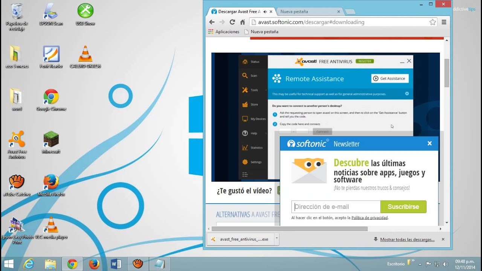Go to Chrome home page
Viewport: 482px width, 271px height.
pos(243,22)
